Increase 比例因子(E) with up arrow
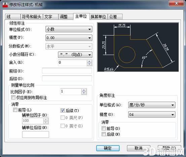This screenshot has width=186, height=157. (x=84, y=90)
